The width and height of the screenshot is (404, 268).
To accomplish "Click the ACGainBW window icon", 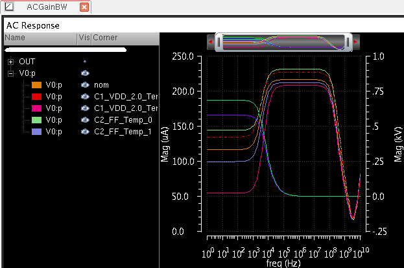I will (x=9, y=7).
